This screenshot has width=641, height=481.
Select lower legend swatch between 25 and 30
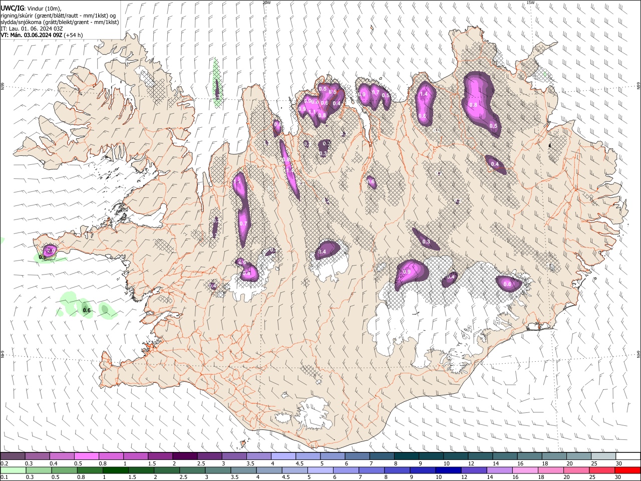tap(602, 470)
